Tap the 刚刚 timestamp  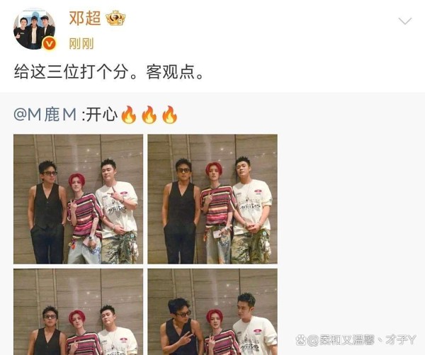(x=81, y=44)
